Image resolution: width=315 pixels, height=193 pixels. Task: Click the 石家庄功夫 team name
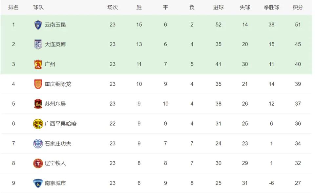[x=58, y=143]
